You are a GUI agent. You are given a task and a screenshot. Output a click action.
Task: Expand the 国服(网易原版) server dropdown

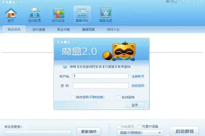tap(140, 133)
